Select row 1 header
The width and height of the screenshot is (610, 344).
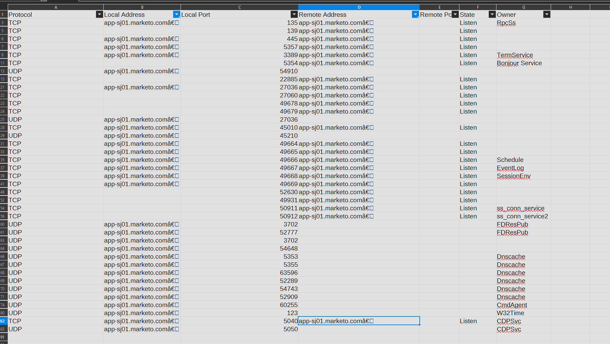[x=4, y=15]
